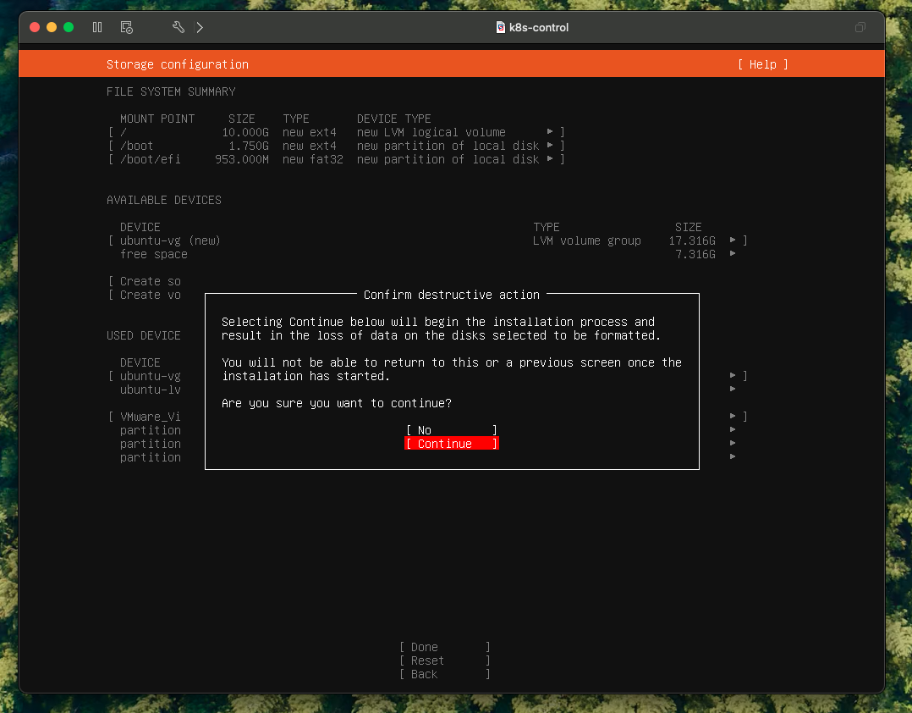Open the VM snapshots icon
Viewport: 912px width, 713px height.
(127, 27)
